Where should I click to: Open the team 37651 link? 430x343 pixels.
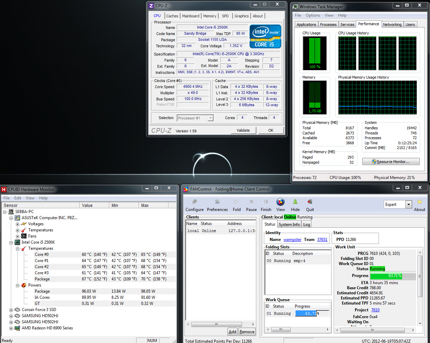coord(322,240)
